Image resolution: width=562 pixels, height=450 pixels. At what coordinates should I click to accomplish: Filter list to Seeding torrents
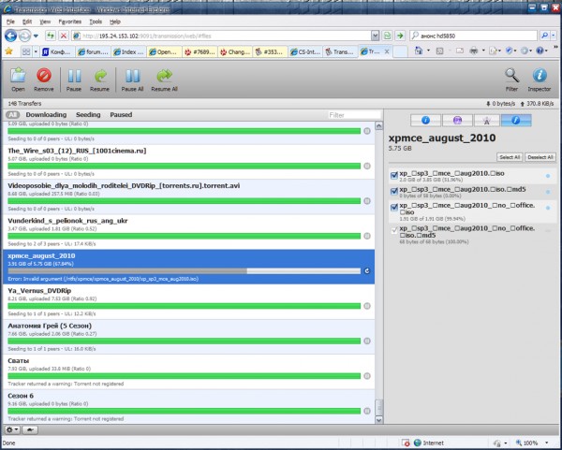(88, 115)
